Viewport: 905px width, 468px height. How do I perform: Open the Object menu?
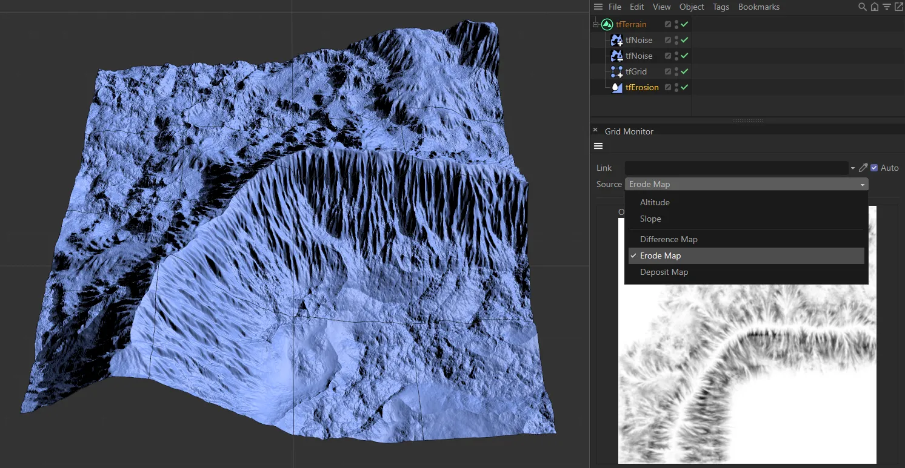[x=691, y=7]
